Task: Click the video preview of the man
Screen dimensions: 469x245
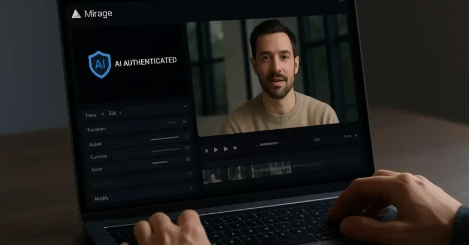Action: click(272, 75)
